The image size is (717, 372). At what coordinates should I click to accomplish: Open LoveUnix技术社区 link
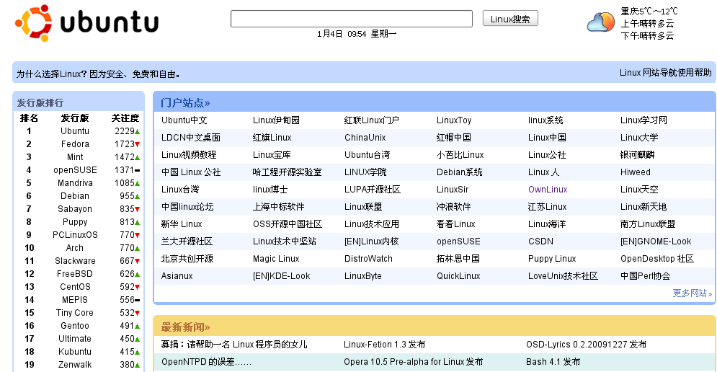point(563,276)
